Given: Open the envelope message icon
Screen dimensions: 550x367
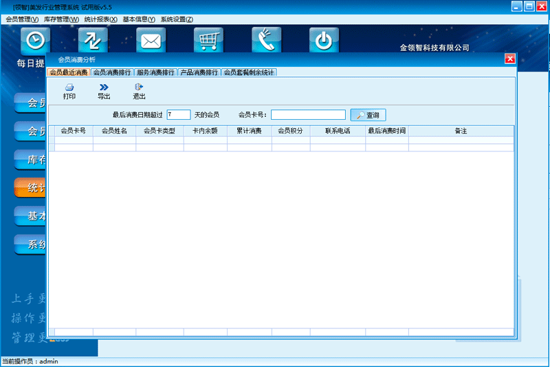Looking at the screenshot, I should point(151,40).
